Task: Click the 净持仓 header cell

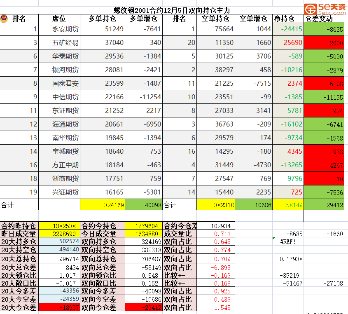Action: pyautogui.click(x=288, y=19)
